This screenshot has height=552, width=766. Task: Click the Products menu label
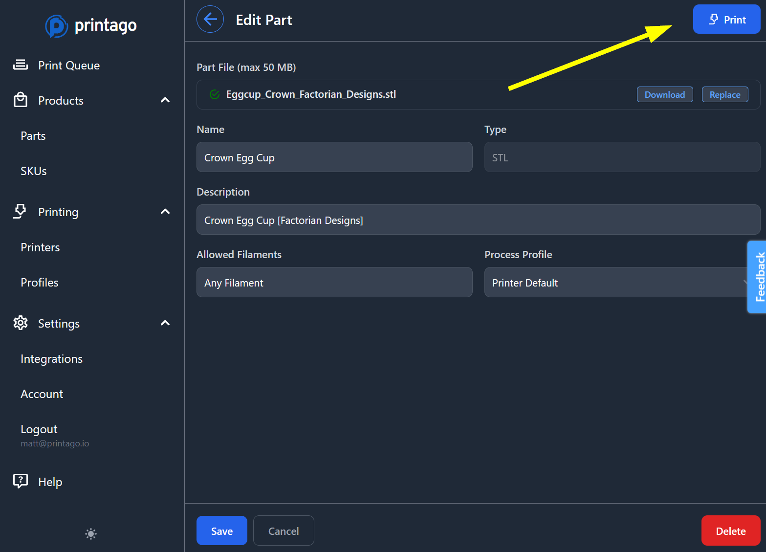point(61,101)
